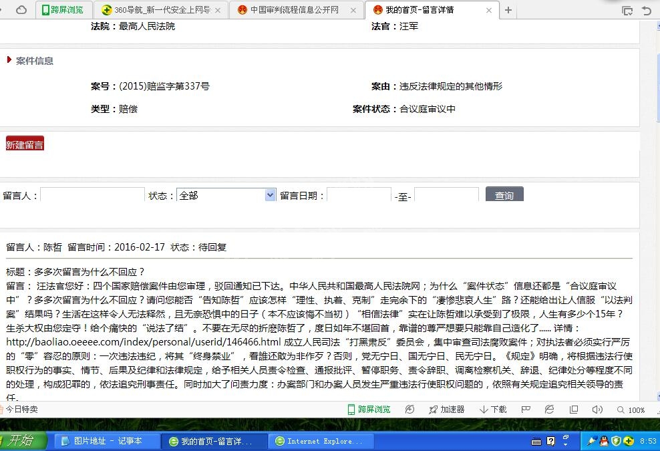Switch to Internet Explorer taskbar window
Viewport: 660px width, 451px height.
click(x=321, y=441)
